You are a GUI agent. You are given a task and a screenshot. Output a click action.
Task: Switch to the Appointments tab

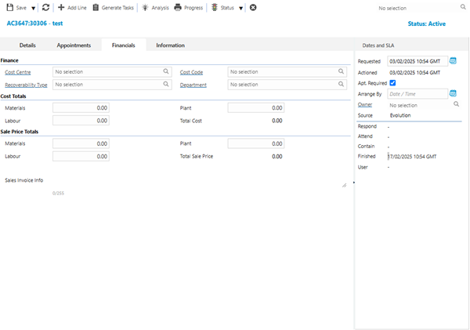74,45
